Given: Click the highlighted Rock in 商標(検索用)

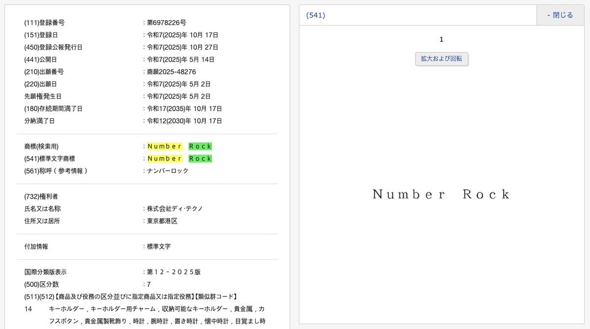Looking at the screenshot, I should pyautogui.click(x=200, y=146).
